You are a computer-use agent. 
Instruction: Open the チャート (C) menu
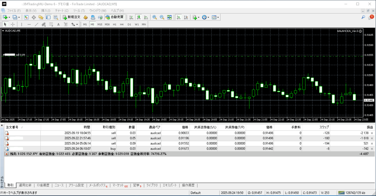point(61,10)
